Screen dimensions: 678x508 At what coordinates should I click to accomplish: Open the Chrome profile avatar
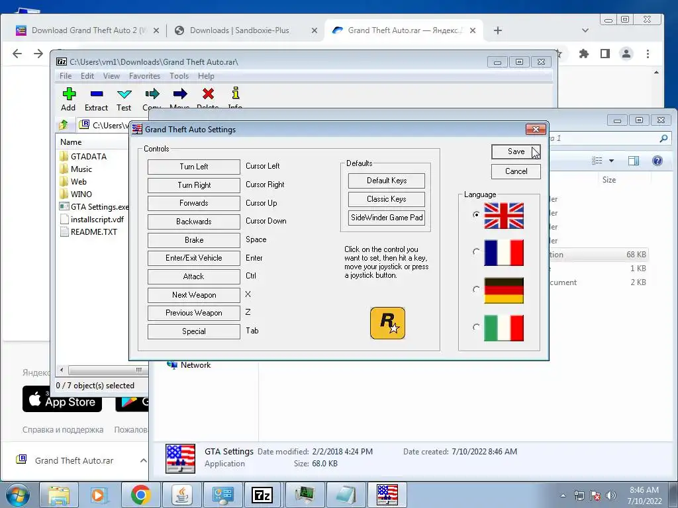click(626, 54)
